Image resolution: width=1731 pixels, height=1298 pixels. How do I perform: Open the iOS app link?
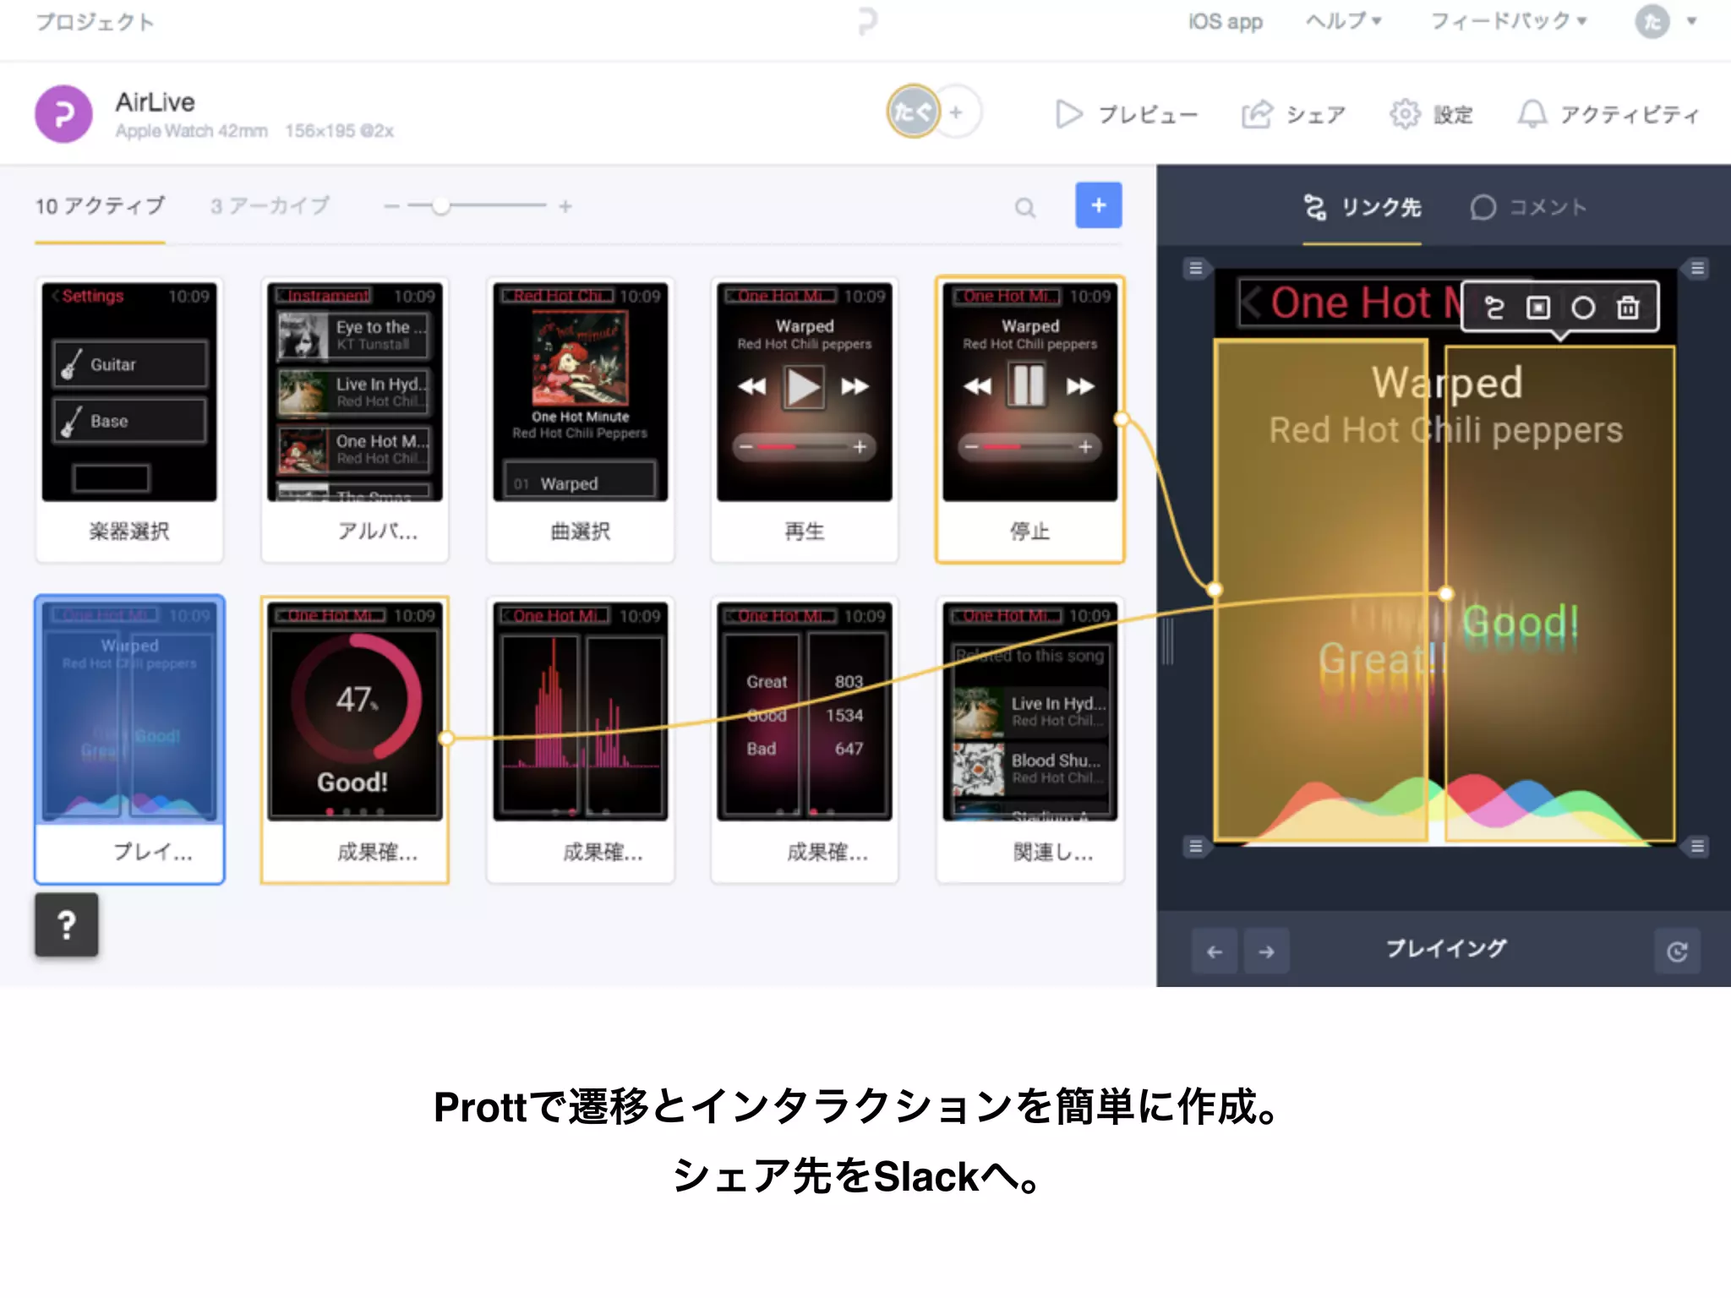pos(1225,21)
